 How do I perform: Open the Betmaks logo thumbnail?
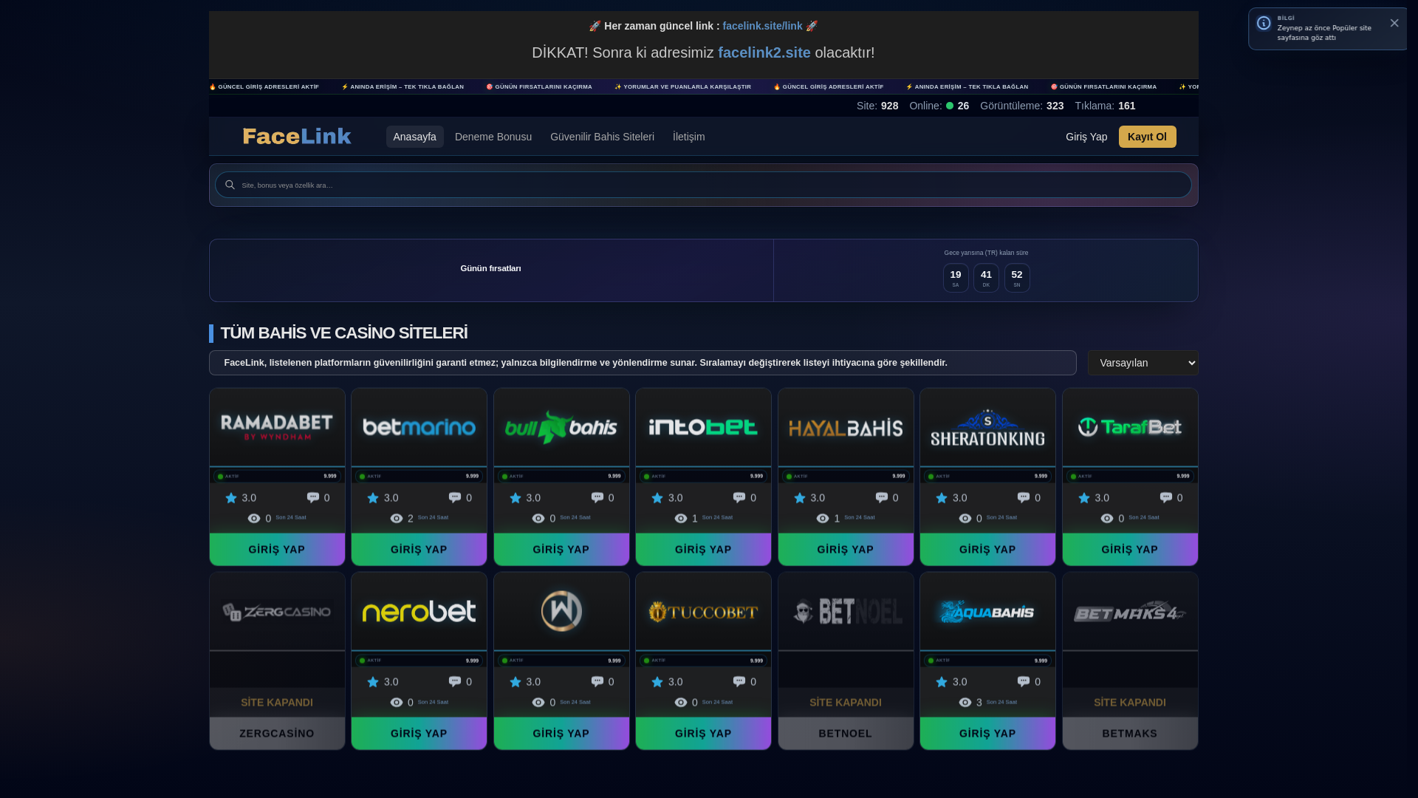[x=1130, y=611]
